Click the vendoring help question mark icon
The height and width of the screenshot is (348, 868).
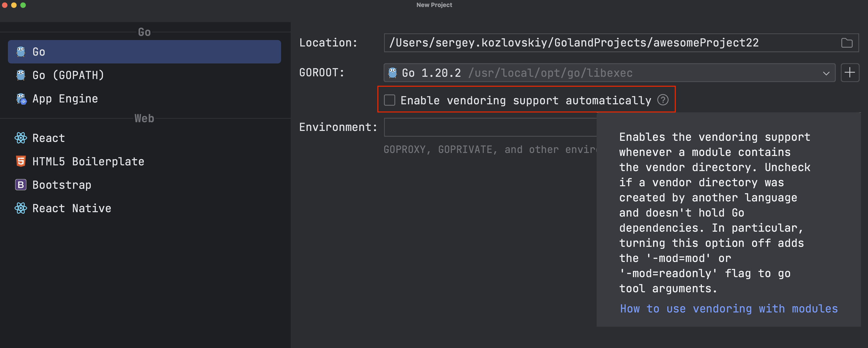point(663,100)
